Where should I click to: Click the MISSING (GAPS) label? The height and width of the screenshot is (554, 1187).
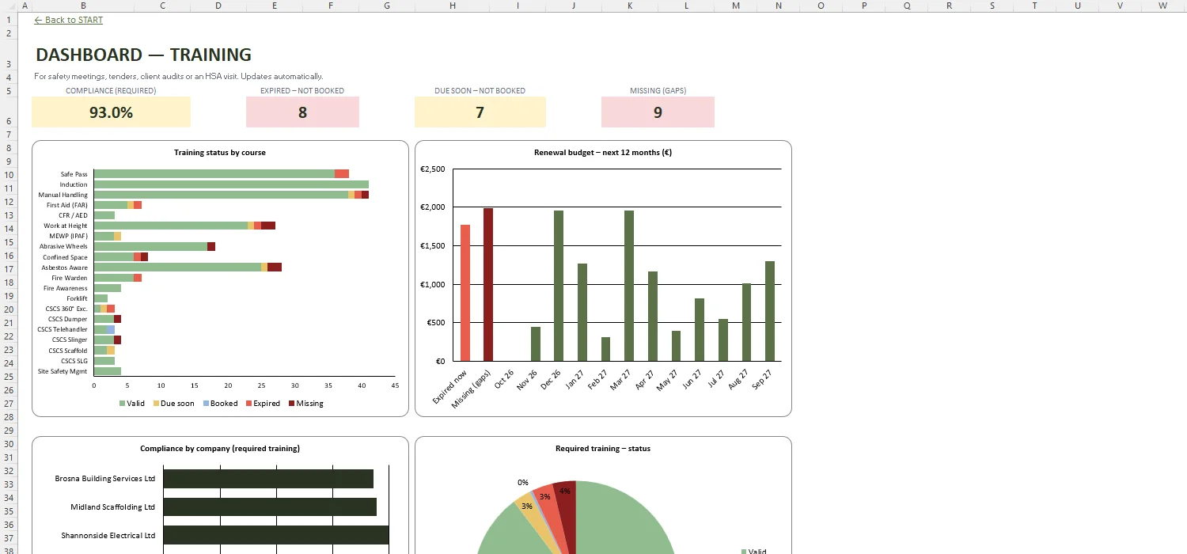pyautogui.click(x=658, y=91)
